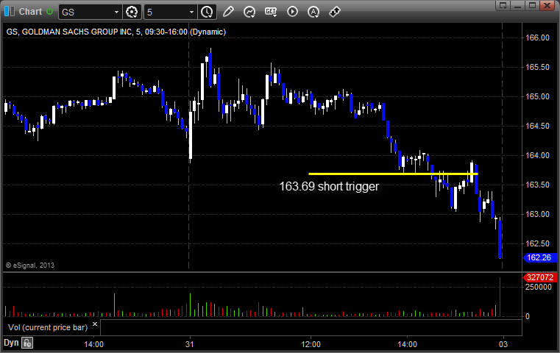Image resolution: width=560 pixels, height=353 pixels.
Task: Open the clock time template menu
Action: (x=207, y=12)
